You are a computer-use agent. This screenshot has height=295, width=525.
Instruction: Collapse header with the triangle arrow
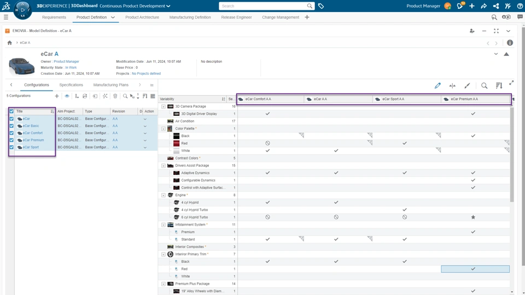506,54
